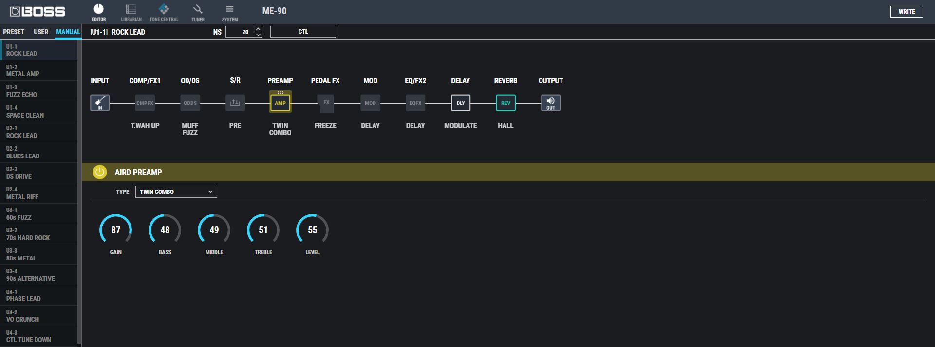This screenshot has height=347, width=935.
Task: Select patch U4-1 PHASE LEAD
Action: coord(38,295)
